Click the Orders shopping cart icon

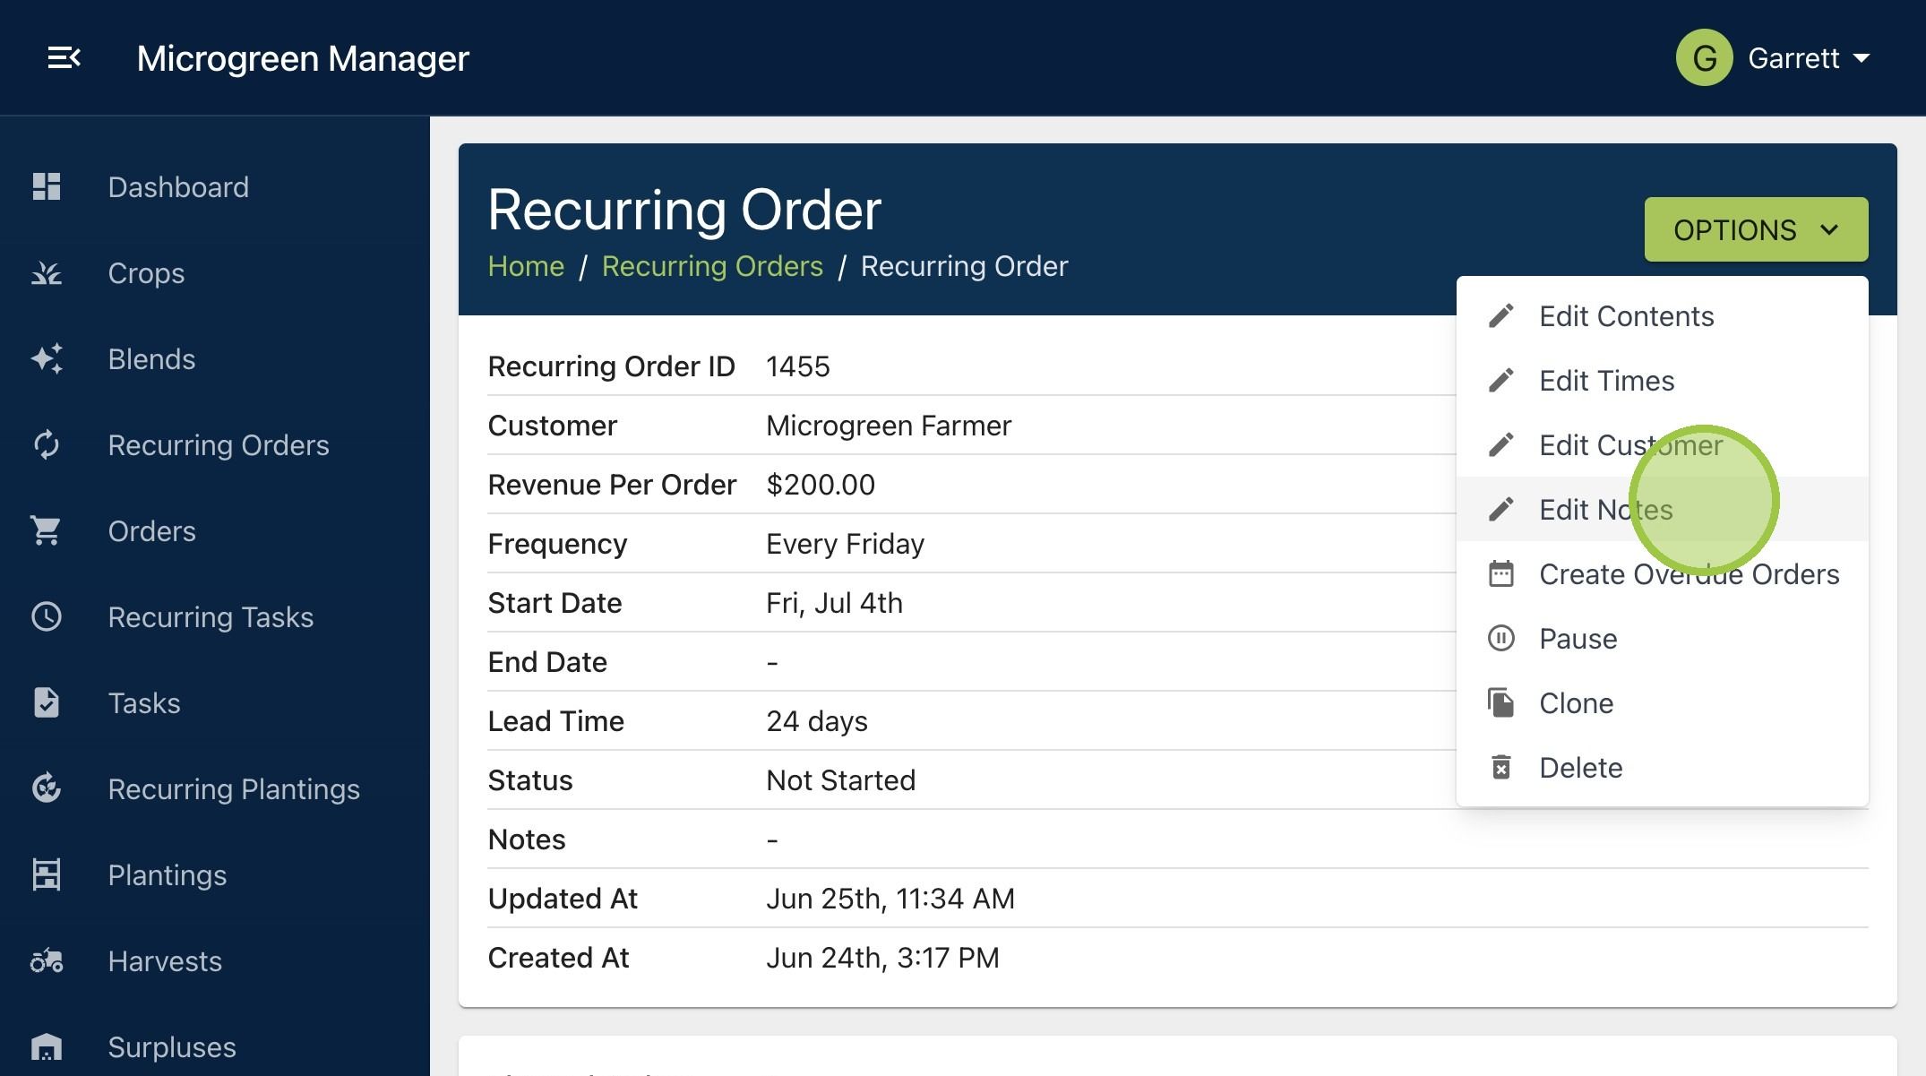47,530
